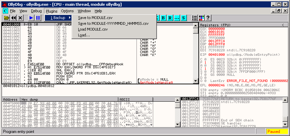
Task: Select the EDX FFFFFFFF register value
Action: [x=216, y=35]
